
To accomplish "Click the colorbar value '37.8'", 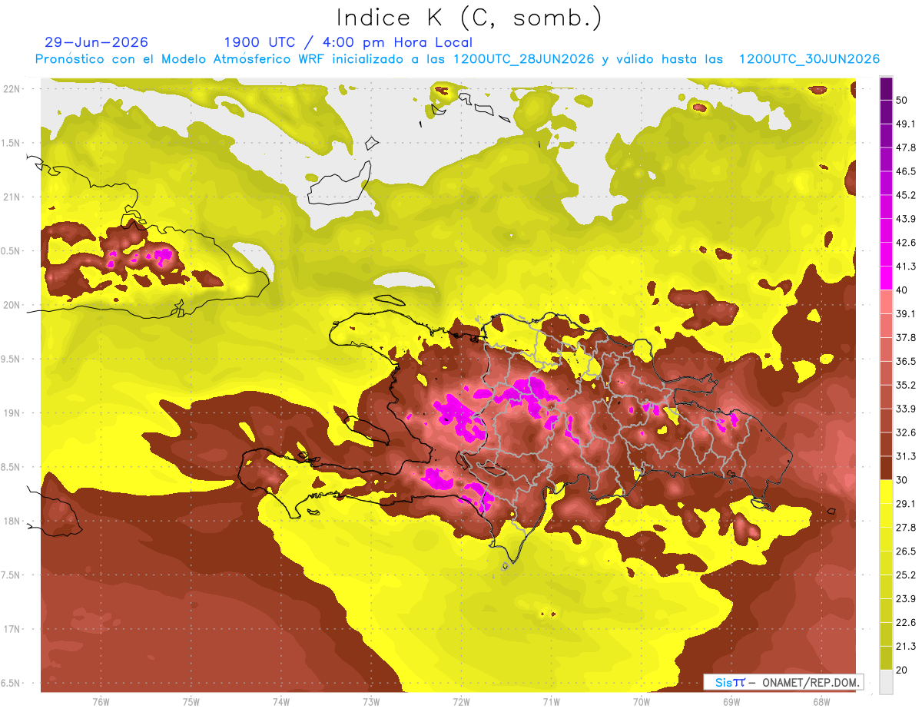I will tap(906, 338).
